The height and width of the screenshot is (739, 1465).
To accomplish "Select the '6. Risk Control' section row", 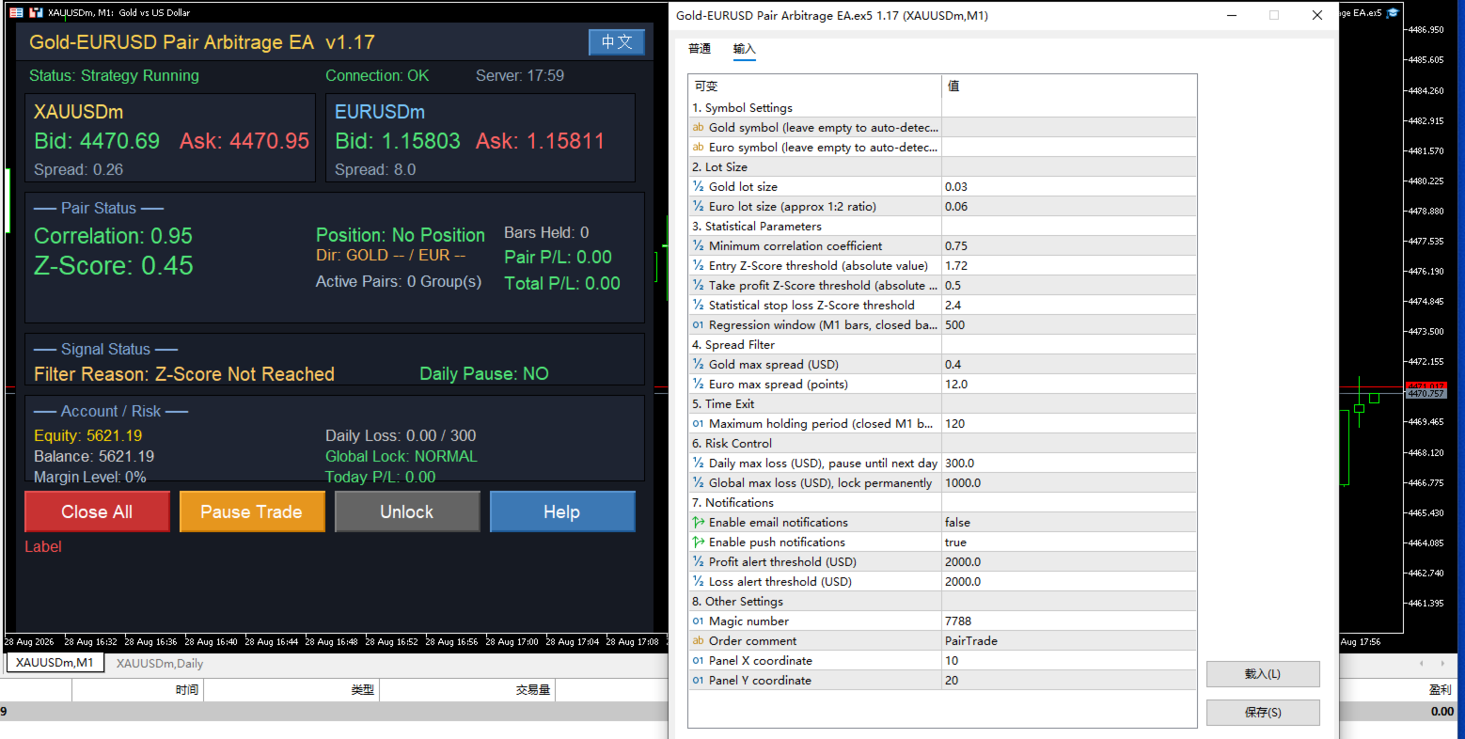I will [x=942, y=443].
